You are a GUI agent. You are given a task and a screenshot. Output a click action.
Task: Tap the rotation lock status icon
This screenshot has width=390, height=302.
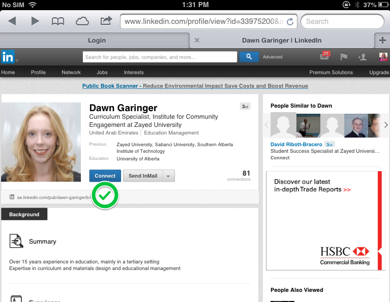coord(346,5)
